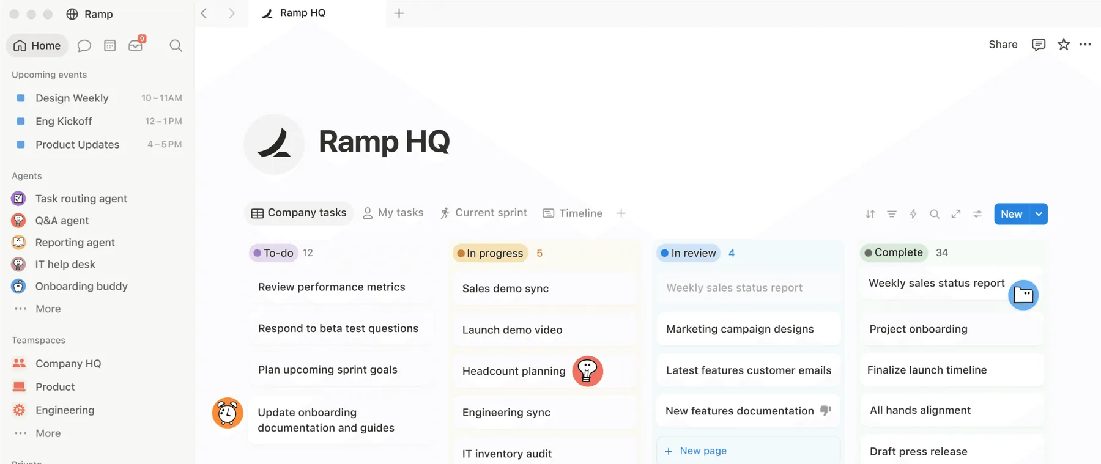Screen dimensions: 1101x464
Task: Switch to the Current sprint view
Action: 483,213
